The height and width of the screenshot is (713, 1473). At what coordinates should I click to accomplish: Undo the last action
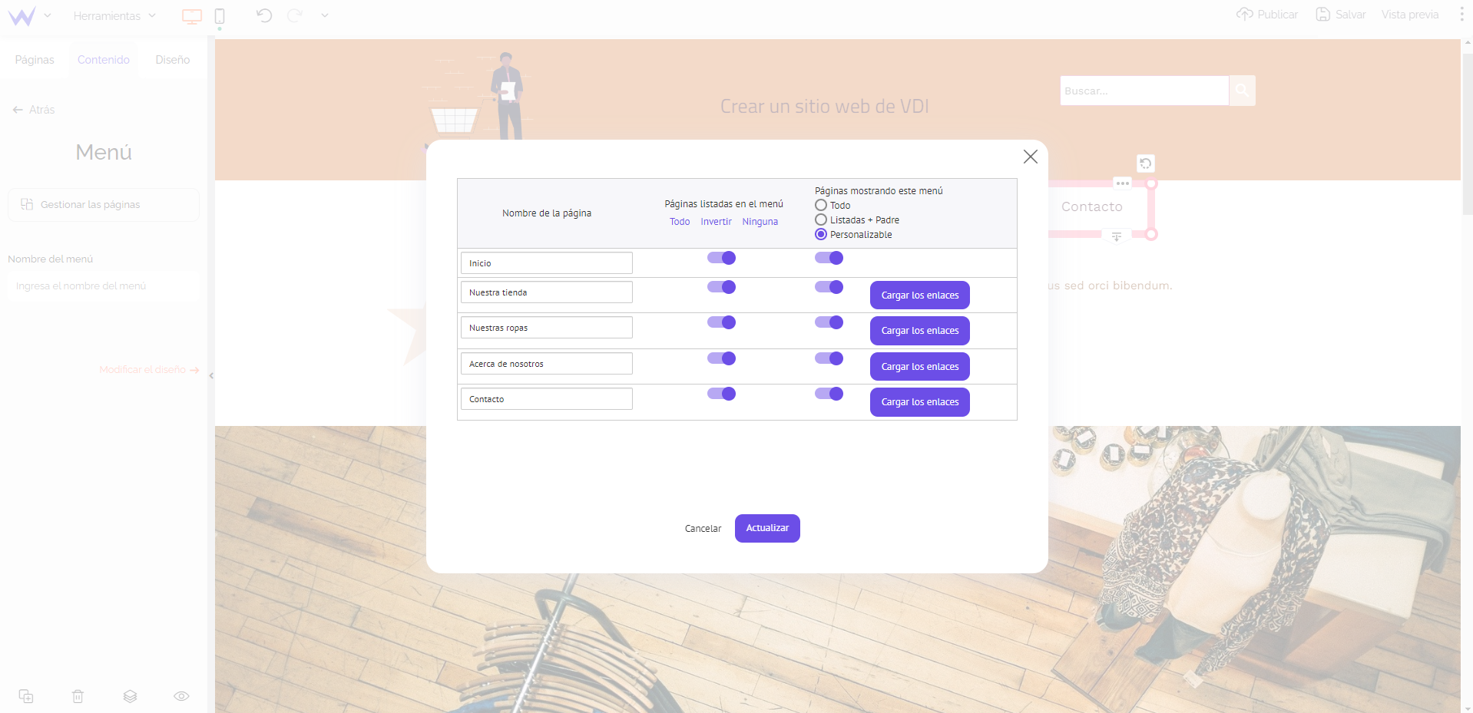click(x=264, y=15)
